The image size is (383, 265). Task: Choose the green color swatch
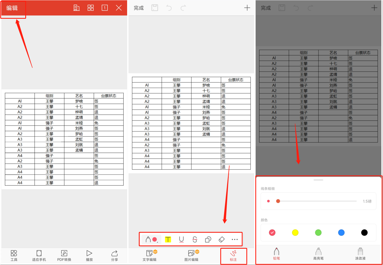tap(318, 232)
